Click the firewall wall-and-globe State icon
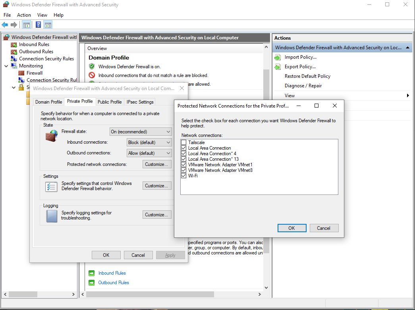The width and height of the screenshot is (415, 310). pyautogui.click(x=52, y=136)
